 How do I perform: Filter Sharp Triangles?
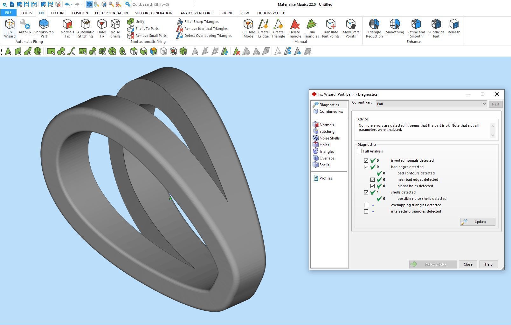point(198,22)
